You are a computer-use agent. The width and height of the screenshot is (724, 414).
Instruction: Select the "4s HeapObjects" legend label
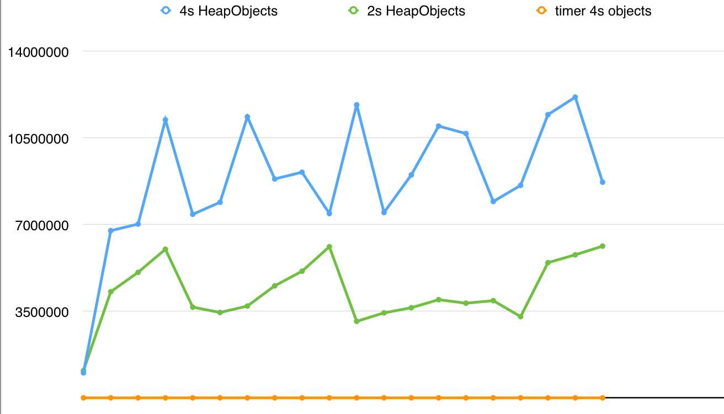tap(232, 10)
